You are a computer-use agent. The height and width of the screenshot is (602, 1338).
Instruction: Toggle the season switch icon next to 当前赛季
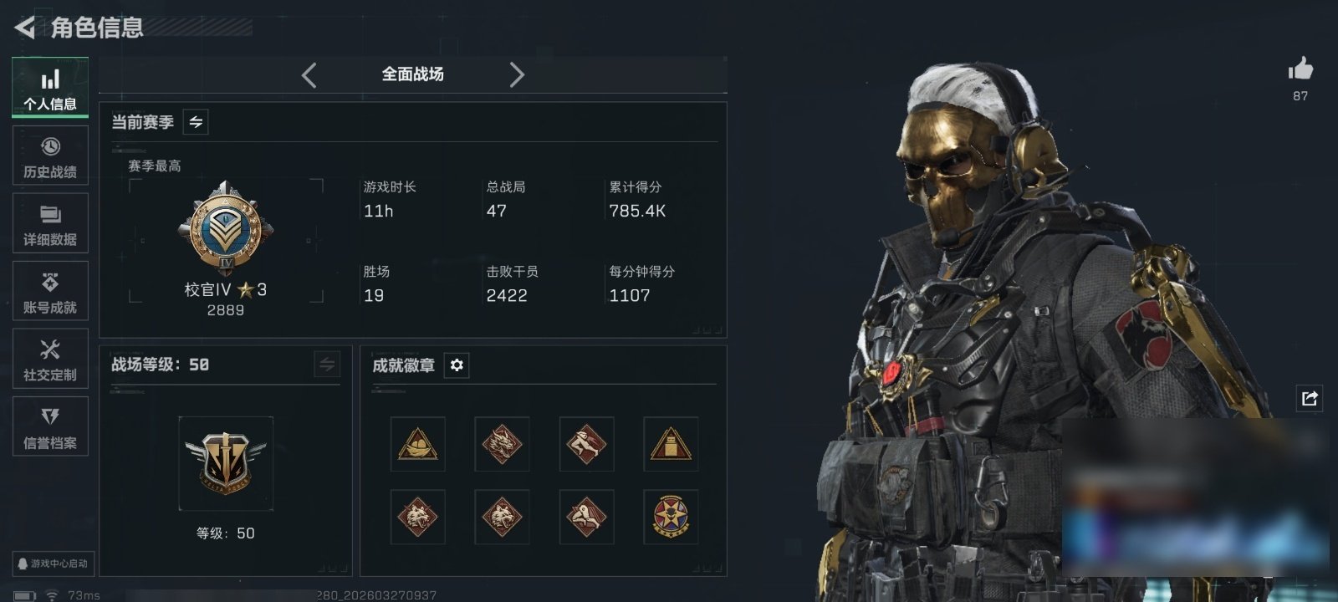click(196, 122)
